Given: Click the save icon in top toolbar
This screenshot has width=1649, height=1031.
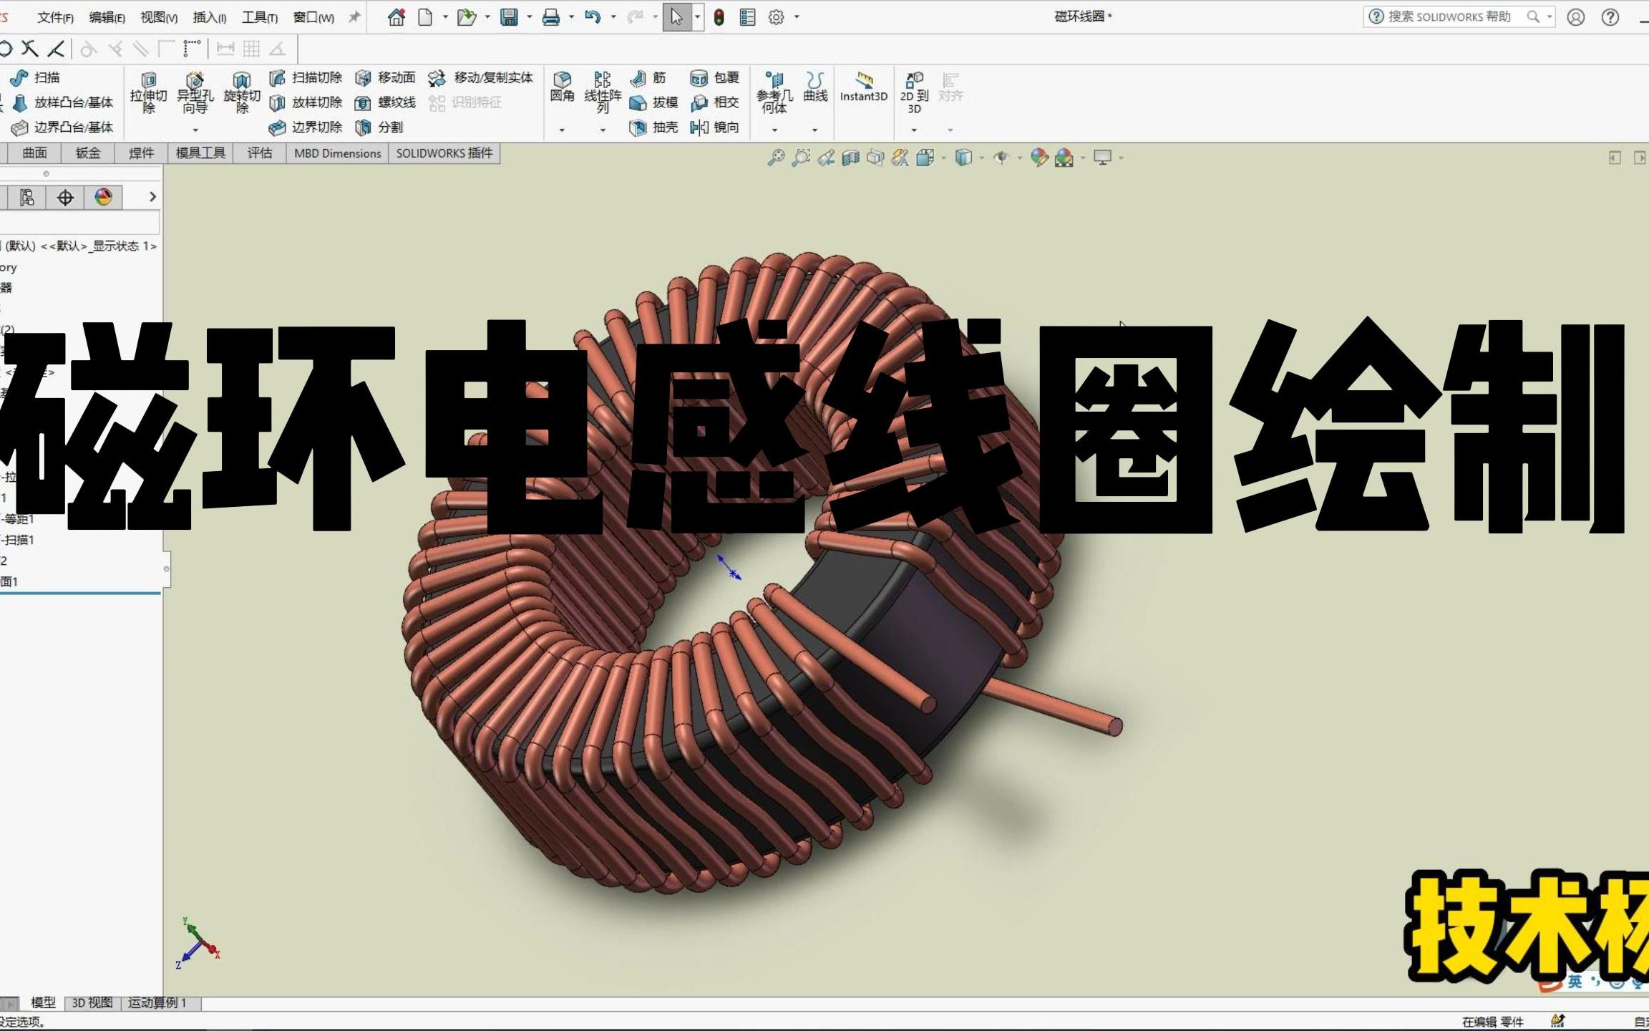Looking at the screenshot, I should point(509,17).
